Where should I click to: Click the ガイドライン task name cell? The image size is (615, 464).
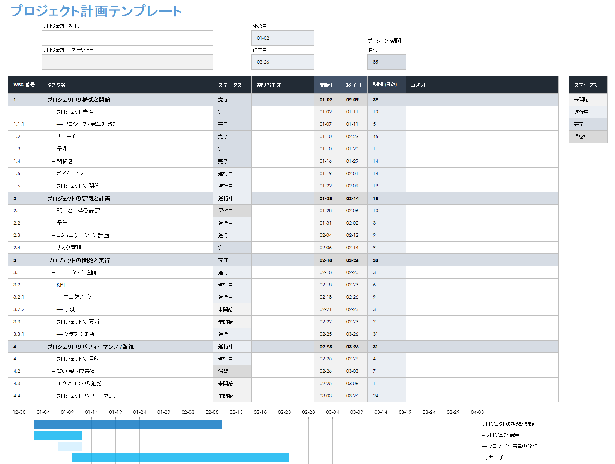click(x=127, y=174)
